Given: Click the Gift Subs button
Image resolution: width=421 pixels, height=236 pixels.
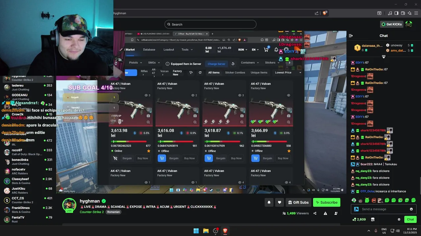Looking at the screenshot, I should coord(298,202).
